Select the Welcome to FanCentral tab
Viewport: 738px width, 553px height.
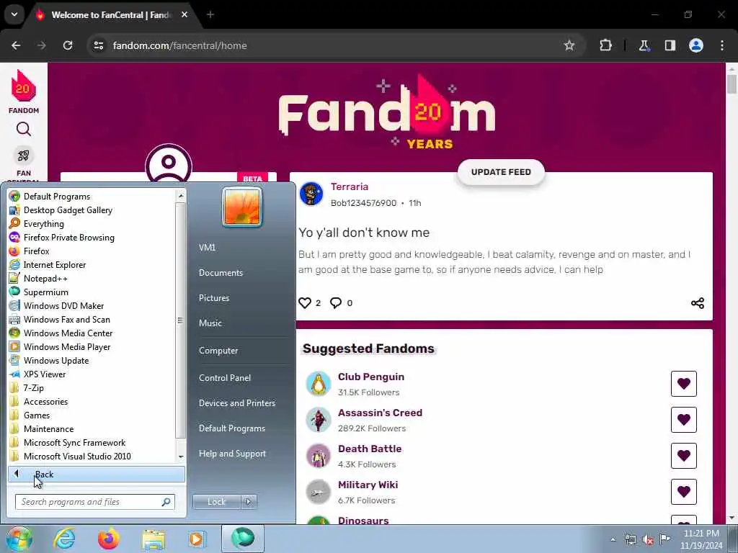(110, 15)
